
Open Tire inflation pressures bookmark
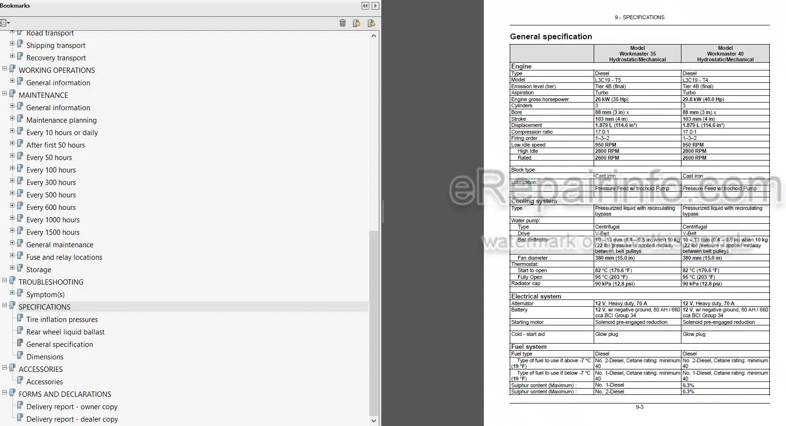pyautogui.click(x=62, y=320)
